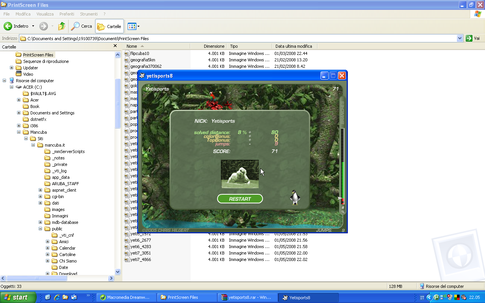The width and height of the screenshot is (485, 303).
Task: Click the green Vai go arrow
Action: point(469,38)
